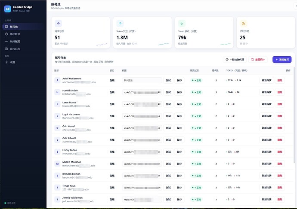The height and width of the screenshot is (209, 297).
Task: Open 设置 in the sidebar
Action: (23, 62)
